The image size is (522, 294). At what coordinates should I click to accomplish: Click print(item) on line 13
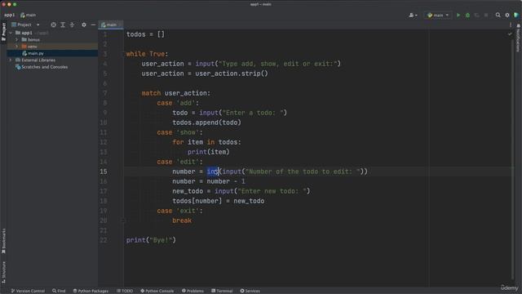[209, 152]
